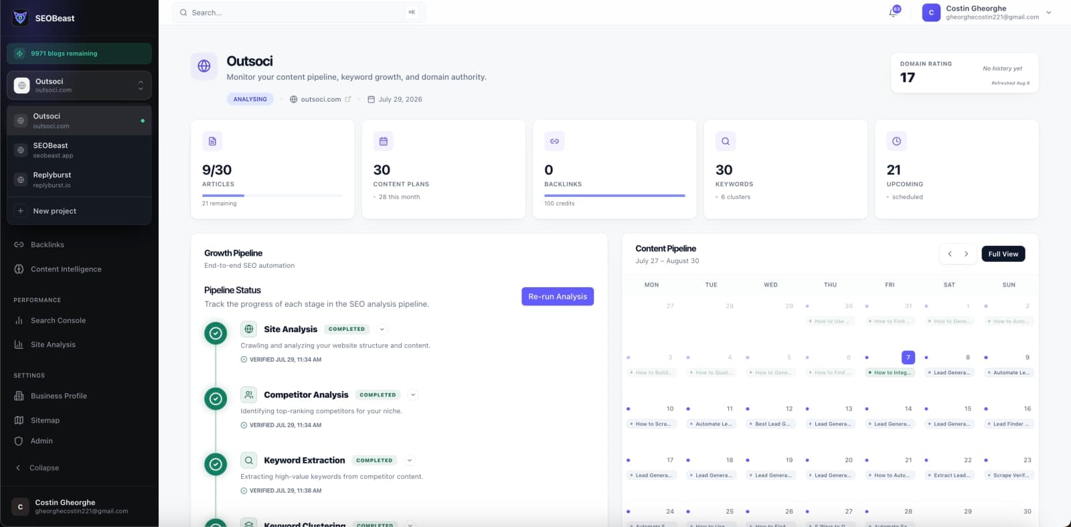Expand the Keyword Extraction stage chevron
The width and height of the screenshot is (1071, 527).
point(410,461)
